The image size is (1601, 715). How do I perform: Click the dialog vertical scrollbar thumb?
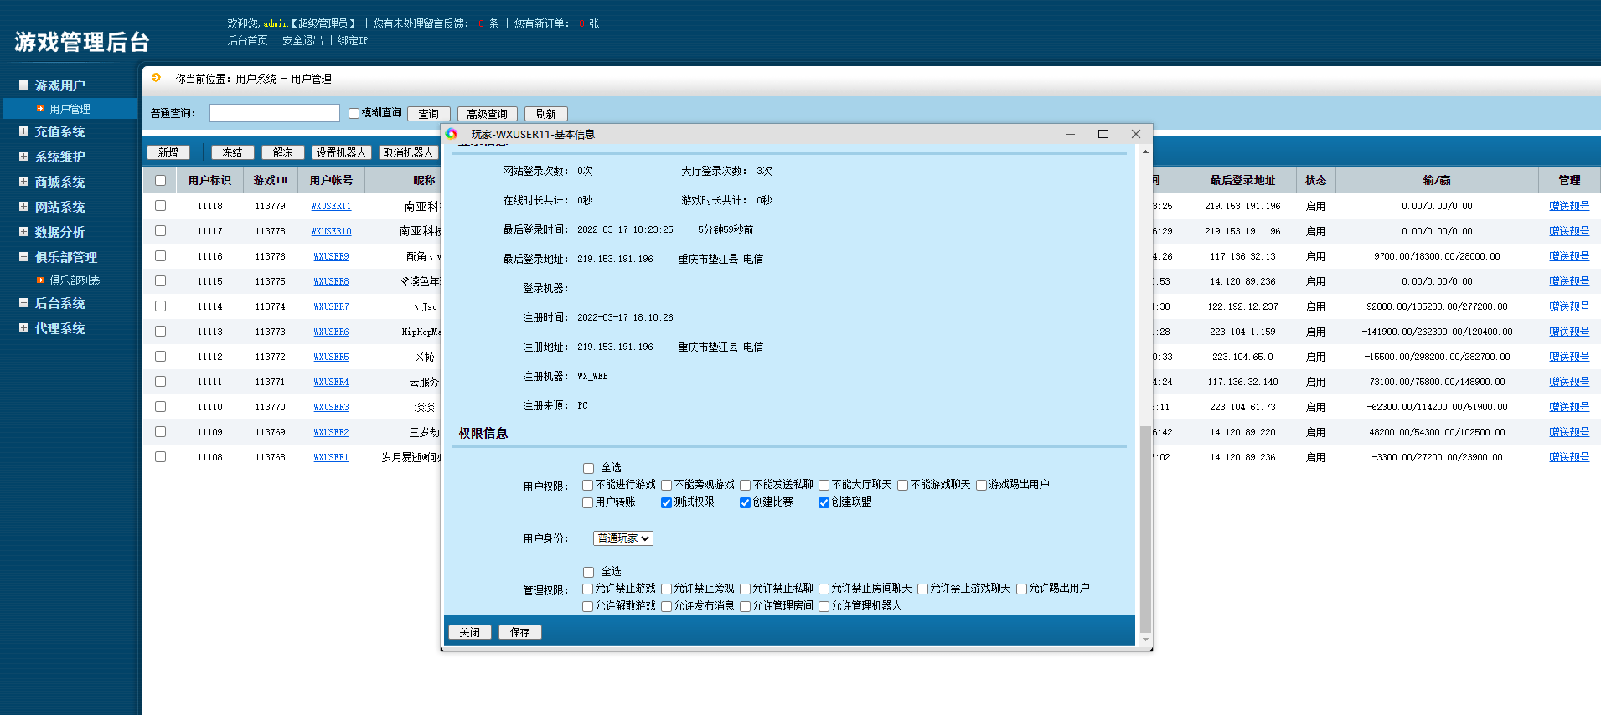[1145, 527]
